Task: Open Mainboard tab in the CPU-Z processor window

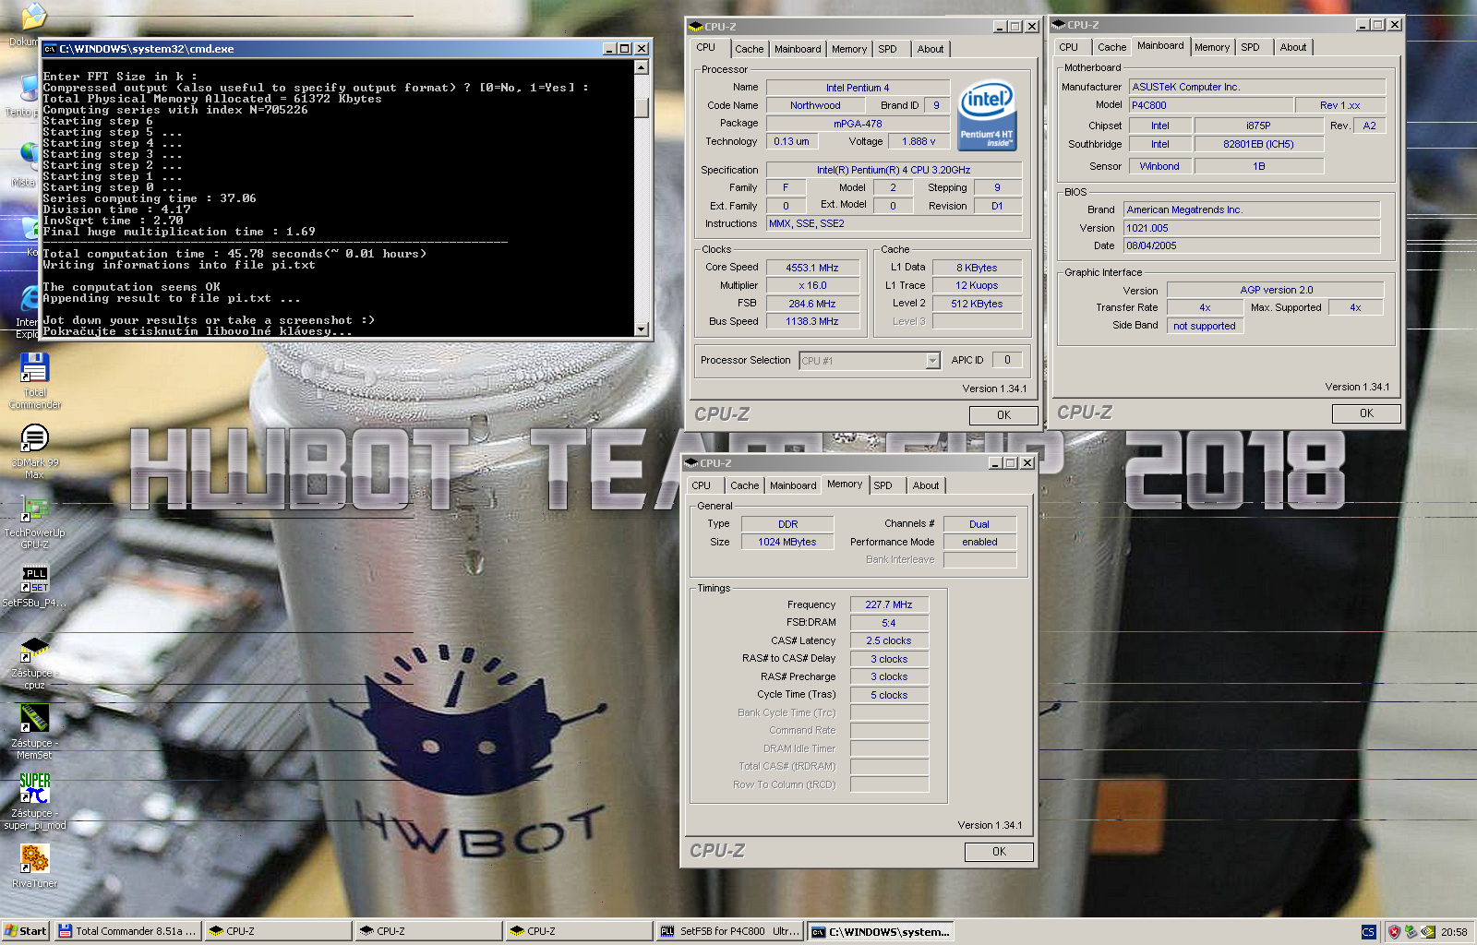Action: tap(798, 50)
